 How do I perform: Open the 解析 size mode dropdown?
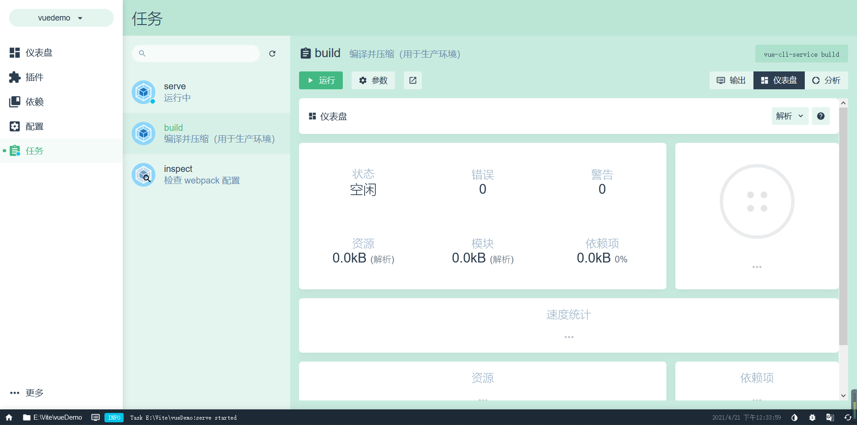click(790, 116)
